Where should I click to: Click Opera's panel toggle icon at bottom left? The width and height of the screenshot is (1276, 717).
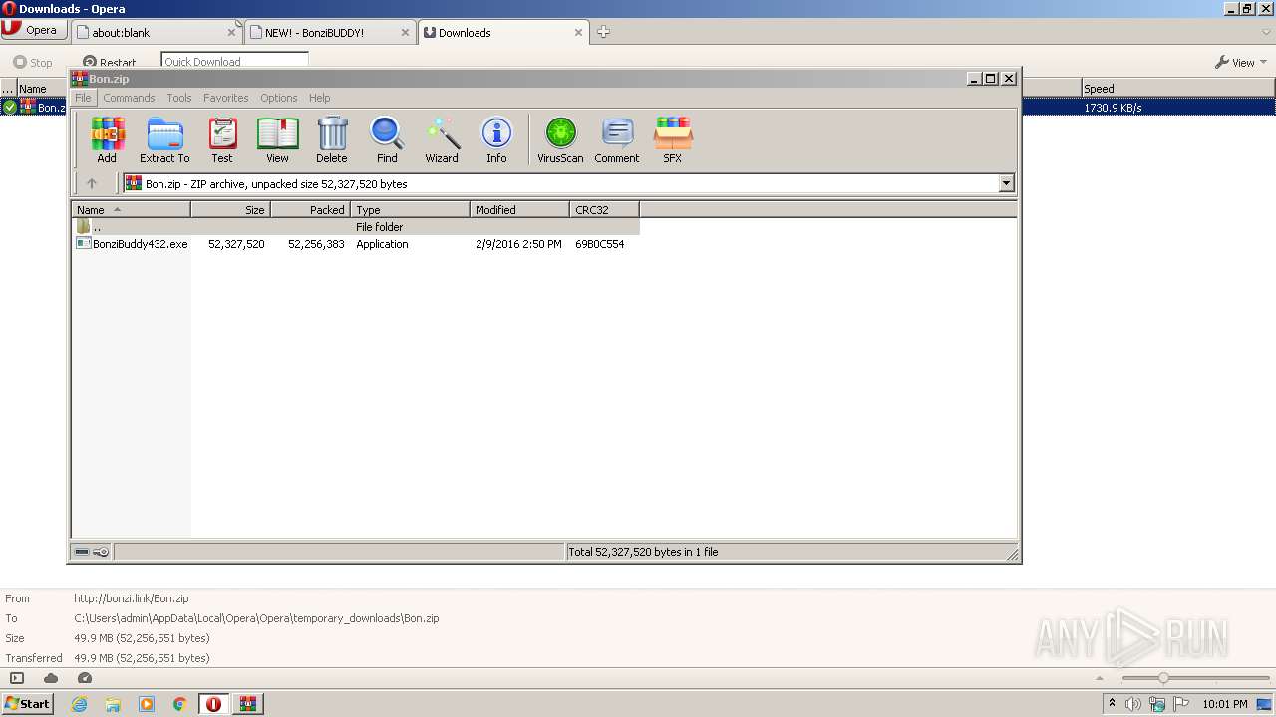[17, 678]
